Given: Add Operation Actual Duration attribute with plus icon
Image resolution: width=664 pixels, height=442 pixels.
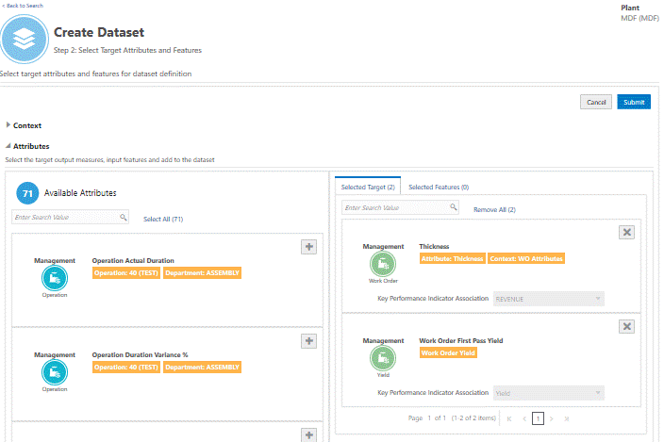Looking at the screenshot, I should 308,246.
